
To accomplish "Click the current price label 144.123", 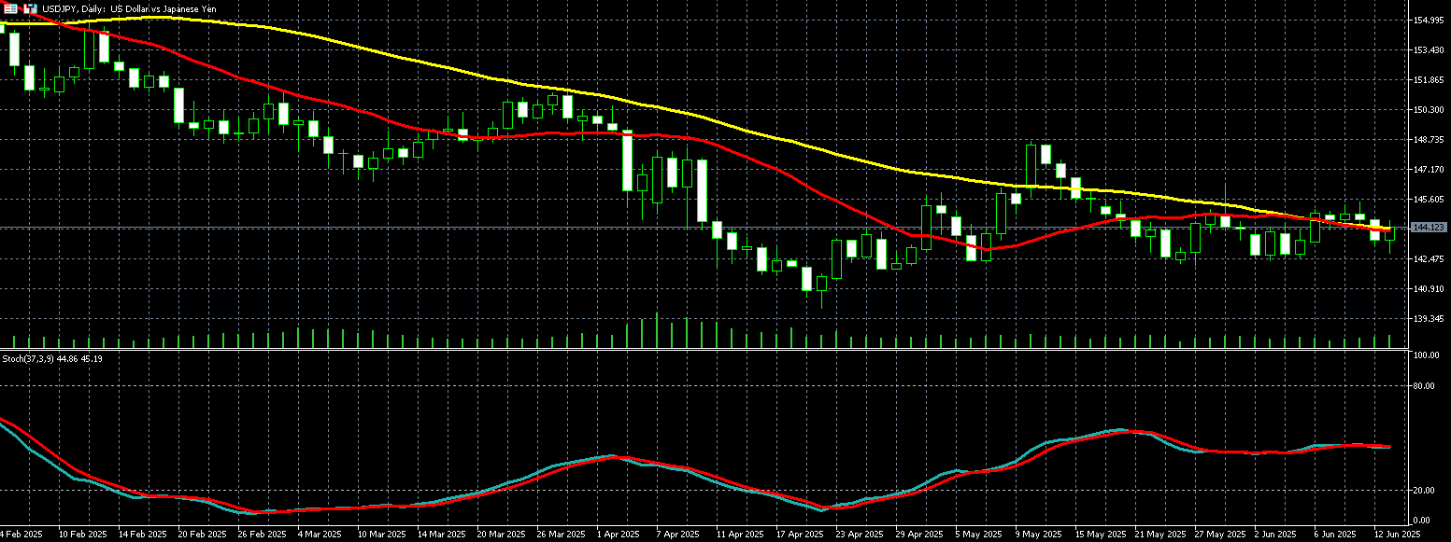I will [x=1430, y=228].
